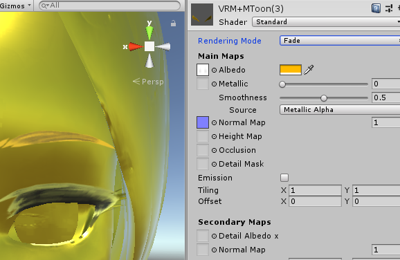This screenshot has height=260, width=400.
Task: Toggle the scene view rotation lock
Action: 173,24
